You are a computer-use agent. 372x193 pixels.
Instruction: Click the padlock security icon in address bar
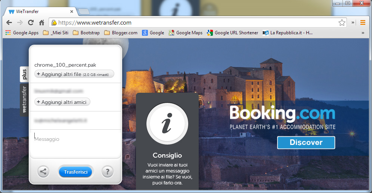click(54, 23)
